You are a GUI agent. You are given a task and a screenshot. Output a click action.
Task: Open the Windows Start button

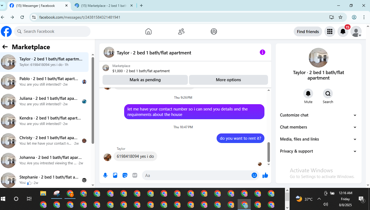(x=3, y=199)
